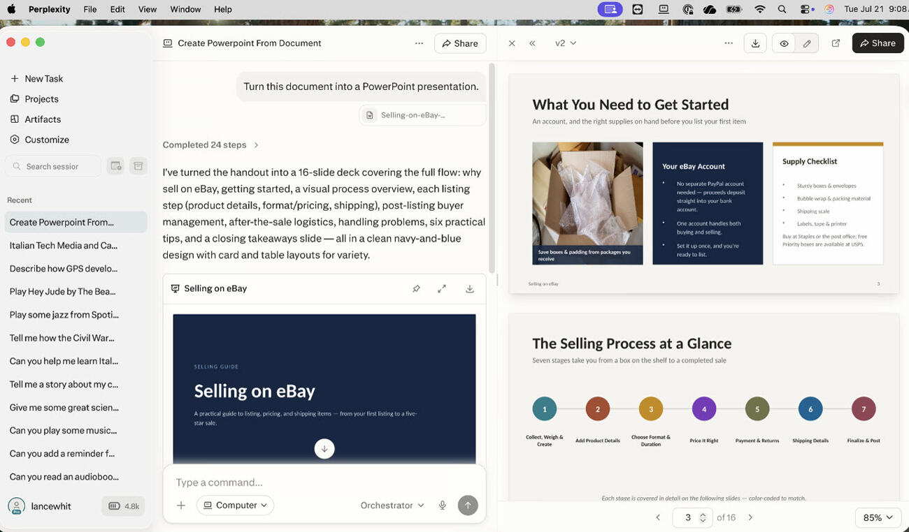The image size is (909, 532).
Task: Open recent Can you help me learn Ital
Action: click(76, 361)
